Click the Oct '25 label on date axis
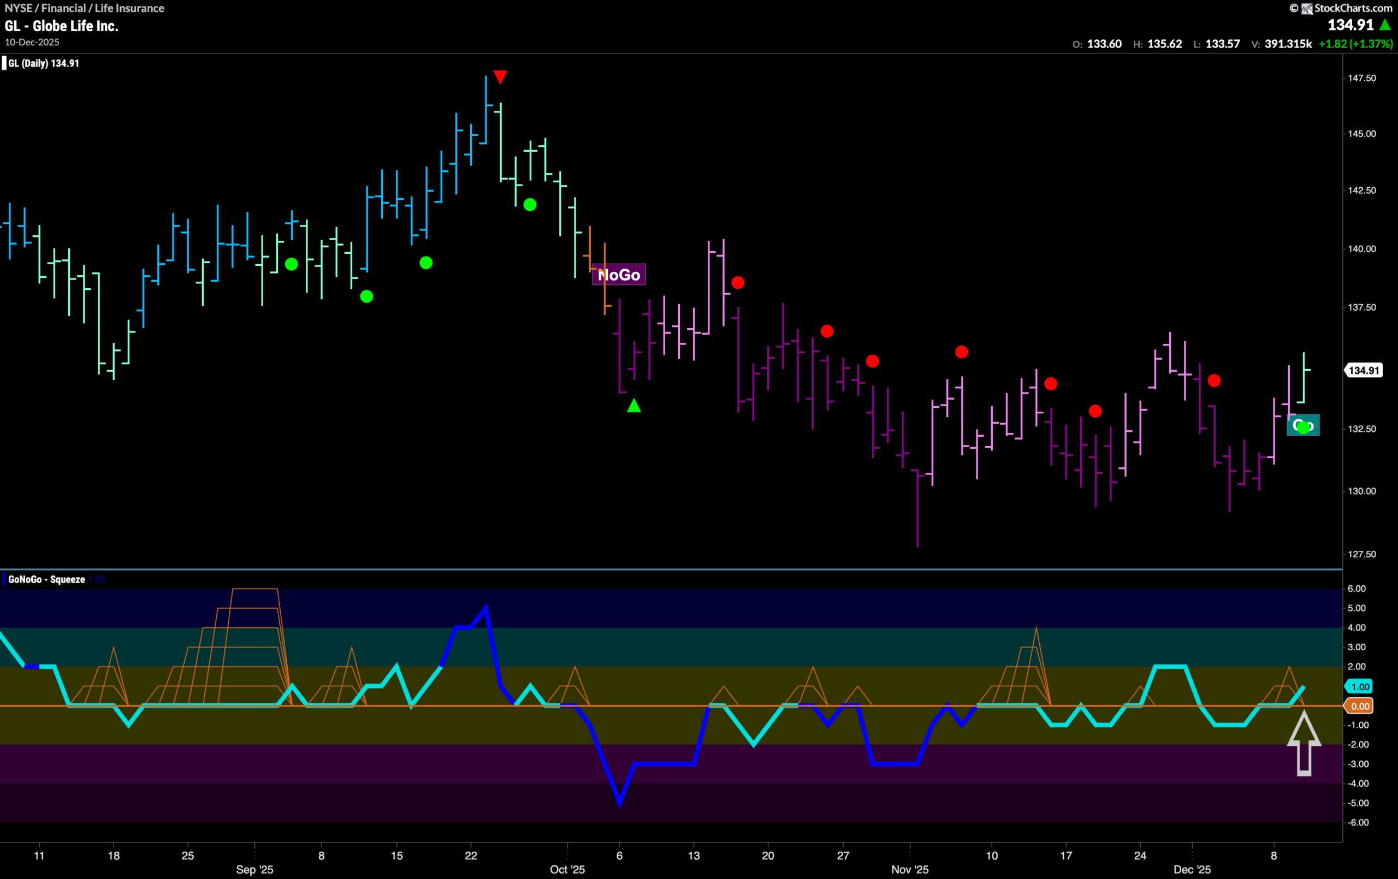 pyautogui.click(x=567, y=870)
